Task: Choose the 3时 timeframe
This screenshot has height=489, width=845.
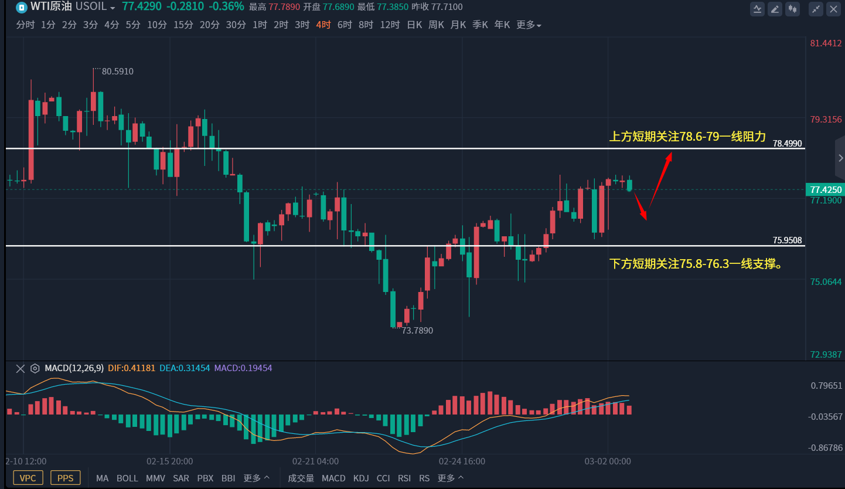Action: pyautogui.click(x=302, y=25)
